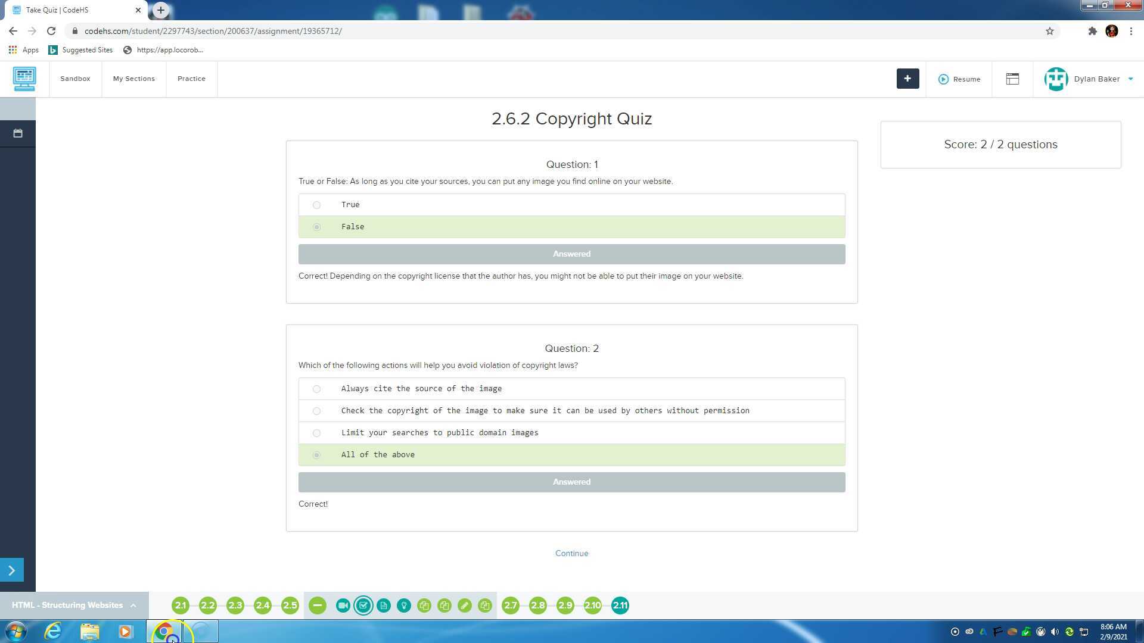Screen dimensions: 1144x643
Task: Open the My Sections menu item
Action: coord(133,79)
